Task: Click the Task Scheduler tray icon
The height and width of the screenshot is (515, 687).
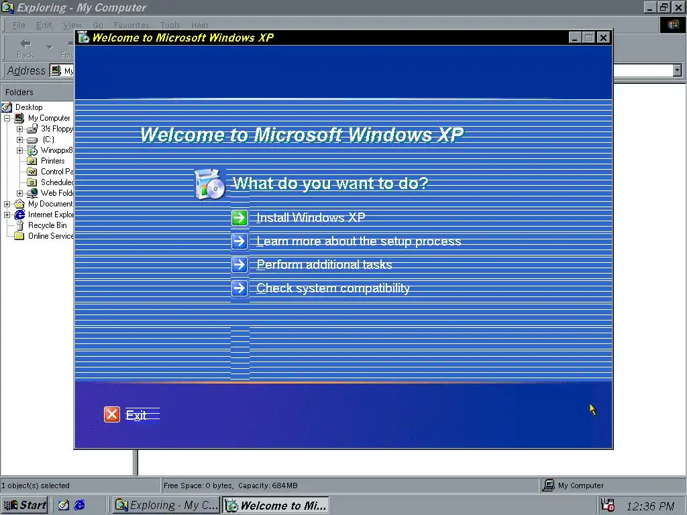Action: point(607,505)
